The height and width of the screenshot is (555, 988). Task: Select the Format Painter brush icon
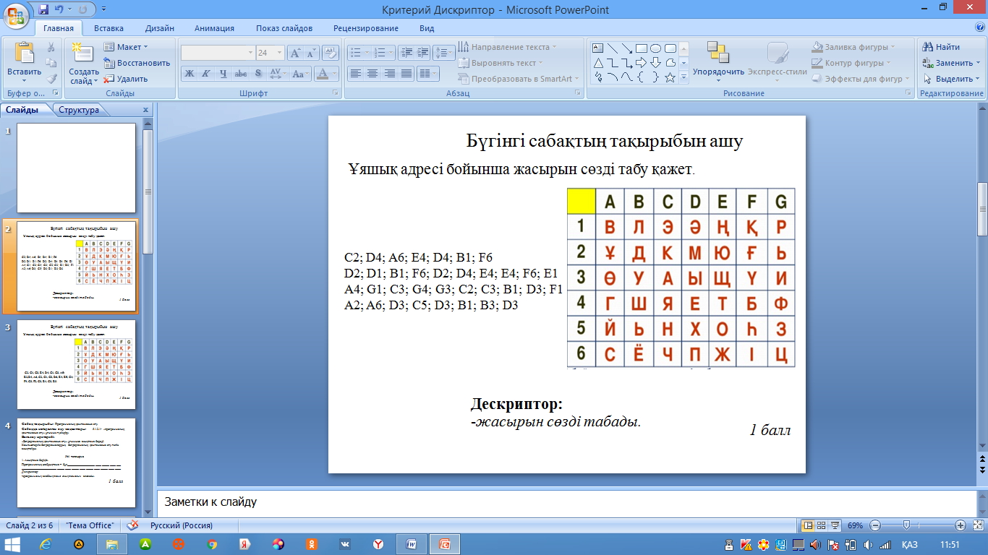[x=51, y=79]
